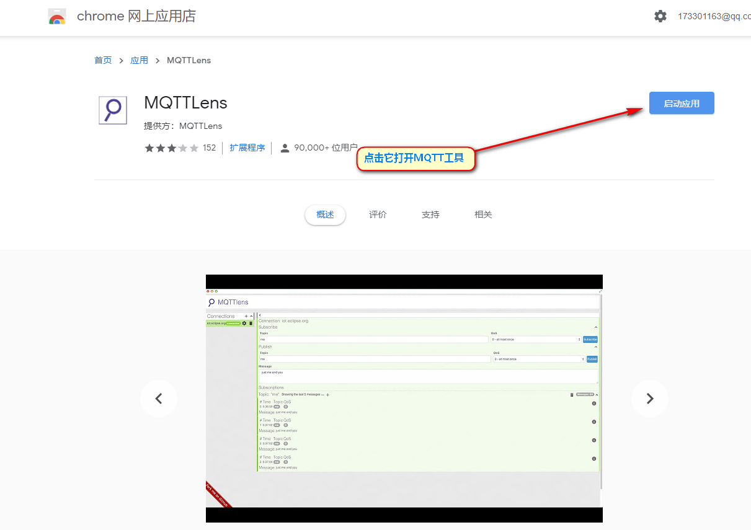Viewport: 751px width, 530px height.
Task: Open settings gear icon in header
Action: click(x=660, y=17)
